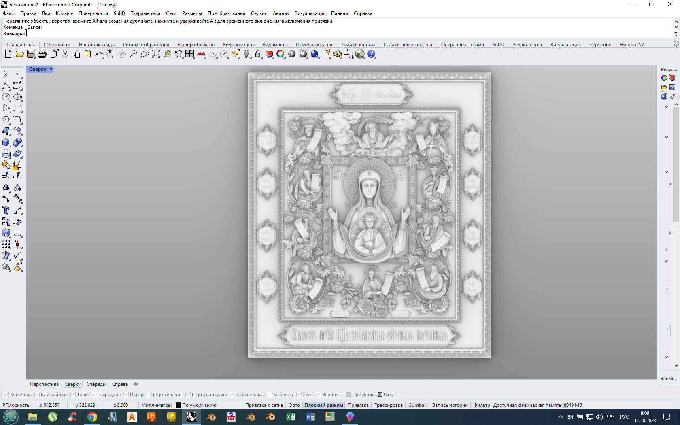
Task: Open Options with the gear icon
Action: (x=337, y=54)
